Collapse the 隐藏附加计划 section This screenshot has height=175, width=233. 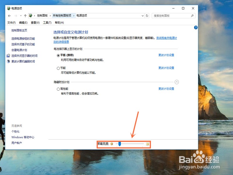point(177,82)
